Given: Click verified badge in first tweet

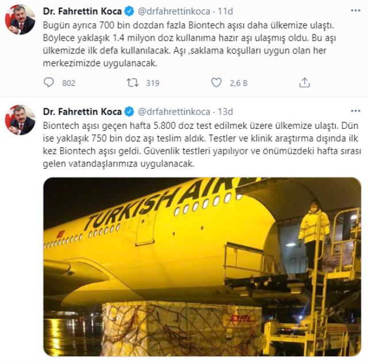Looking at the screenshot, I should (x=129, y=11).
